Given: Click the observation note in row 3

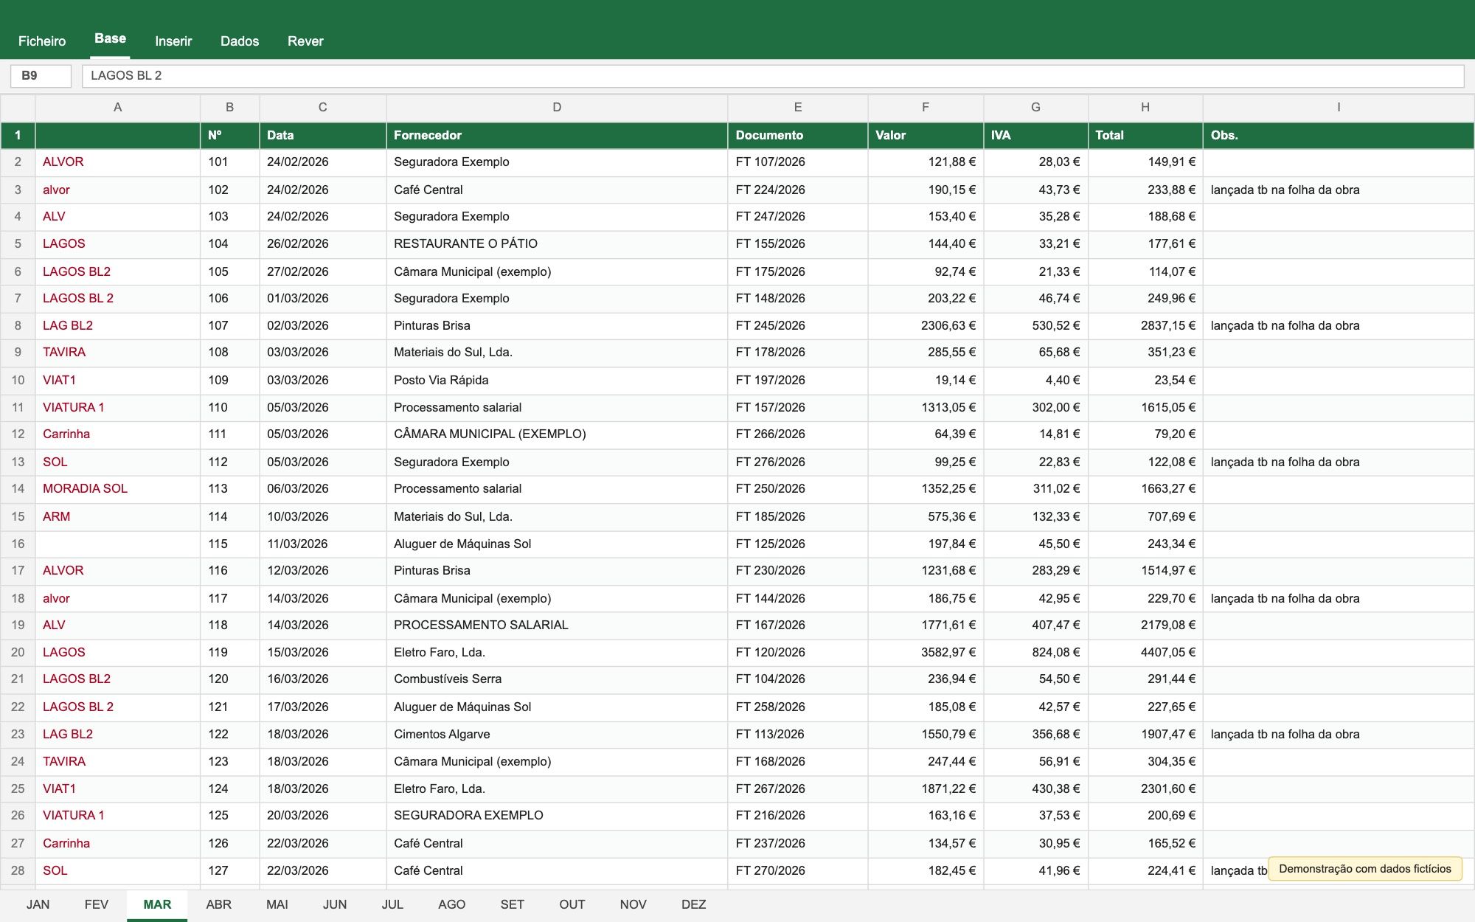Looking at the screenshot, I should click(x=1339, y=190).
